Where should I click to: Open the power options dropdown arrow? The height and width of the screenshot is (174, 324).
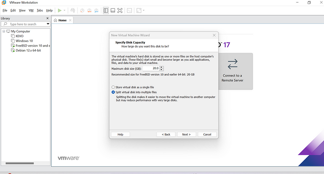pyautogui.click(x=64, y=11)
